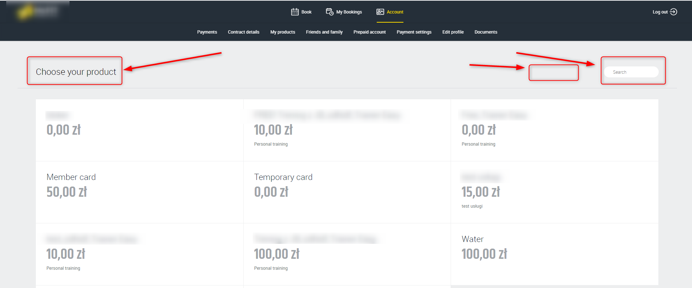This screenshot has width=692, height=288.
Task: Open the Prepaid account page
Action: pos(369,32)
